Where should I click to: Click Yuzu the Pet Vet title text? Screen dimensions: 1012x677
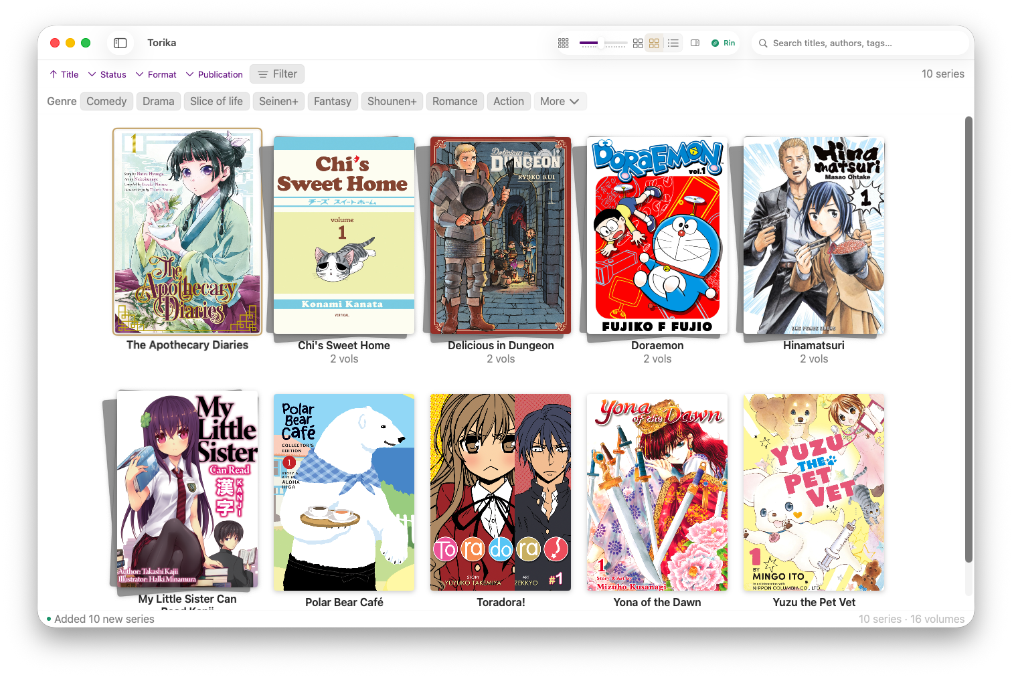point(814,603)
